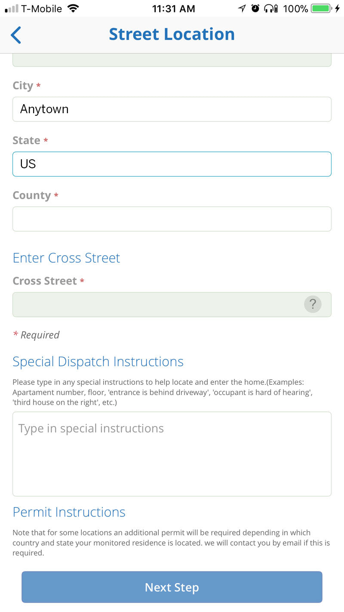Tap the back chevron arrow
This screenshot has height=612, width=344.
pyautogui.click(x=16, y=35)
